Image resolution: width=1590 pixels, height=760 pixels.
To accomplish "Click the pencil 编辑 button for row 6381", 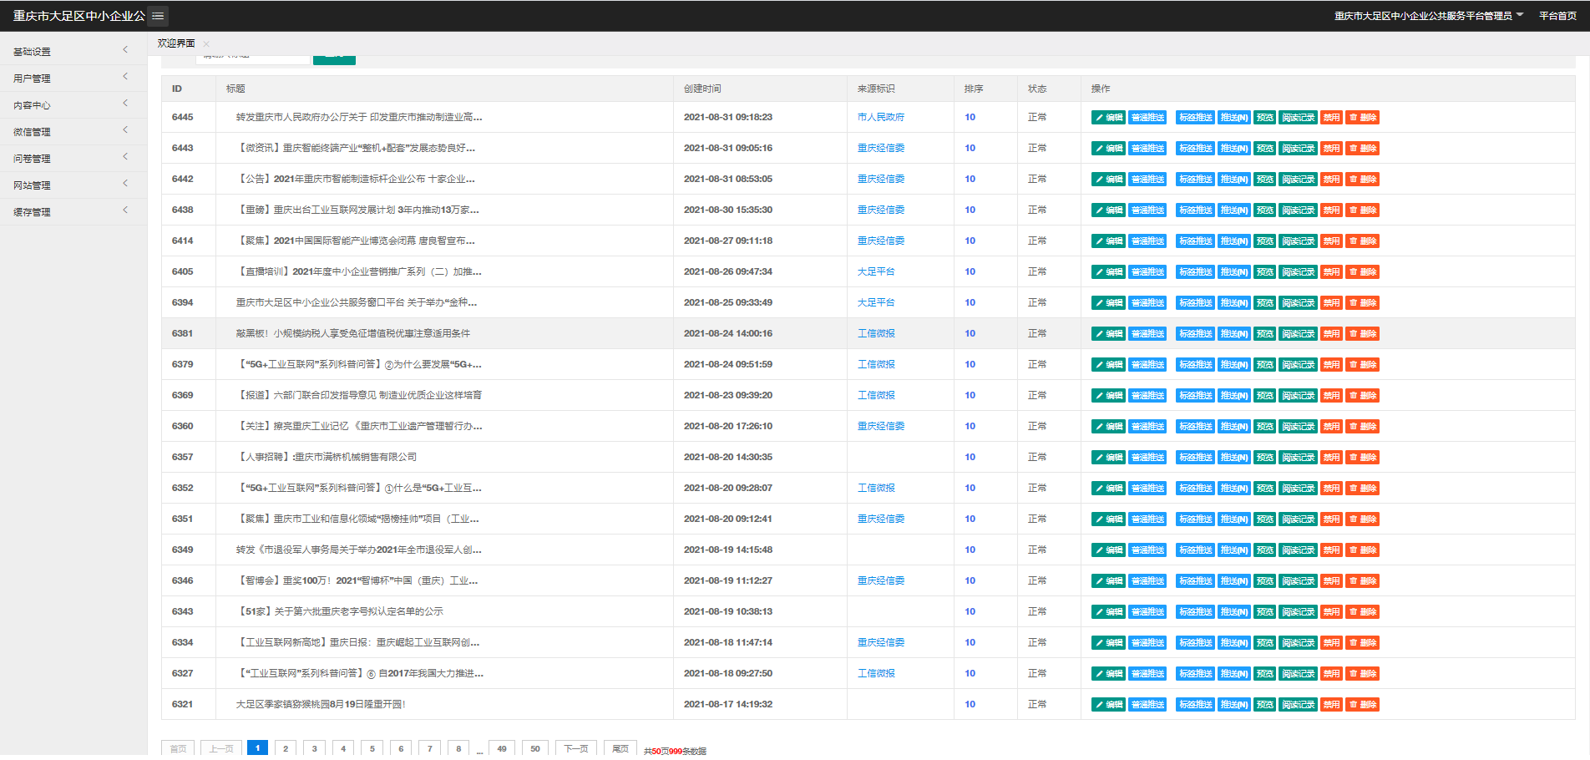I will point(1108,334).
